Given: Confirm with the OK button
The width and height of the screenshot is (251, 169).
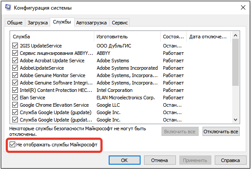Looking at the screenshot, I should click(124, 160).
